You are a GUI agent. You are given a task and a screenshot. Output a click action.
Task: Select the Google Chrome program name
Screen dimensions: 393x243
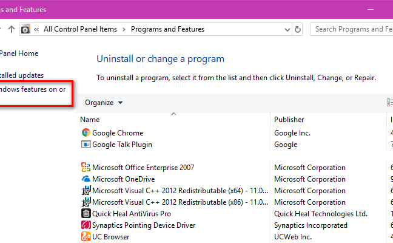(x=118, y=133)
